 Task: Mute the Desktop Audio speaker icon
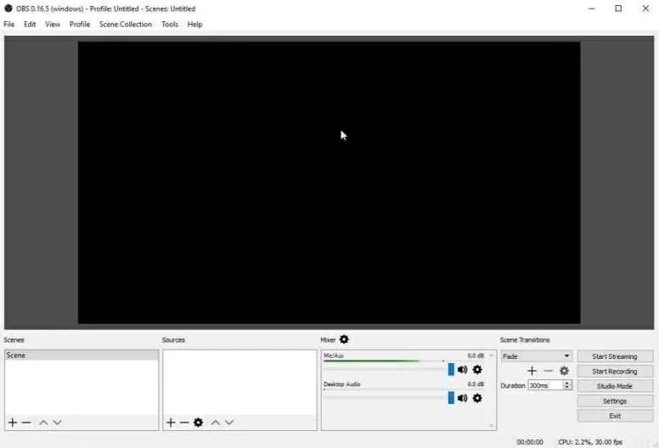click(463, 398)
